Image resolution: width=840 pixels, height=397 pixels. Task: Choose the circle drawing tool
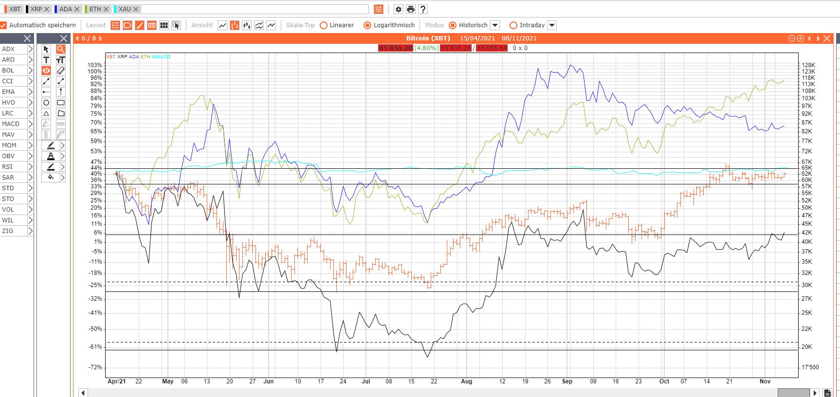46,103
